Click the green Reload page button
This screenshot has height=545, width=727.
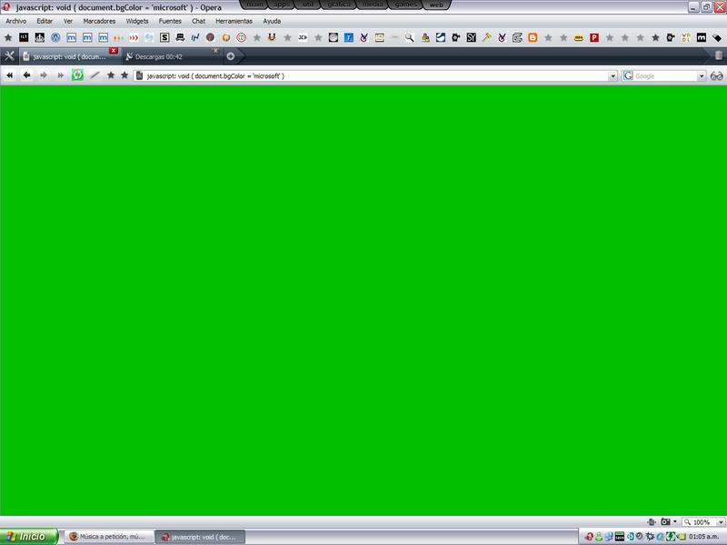coord(77,75)
